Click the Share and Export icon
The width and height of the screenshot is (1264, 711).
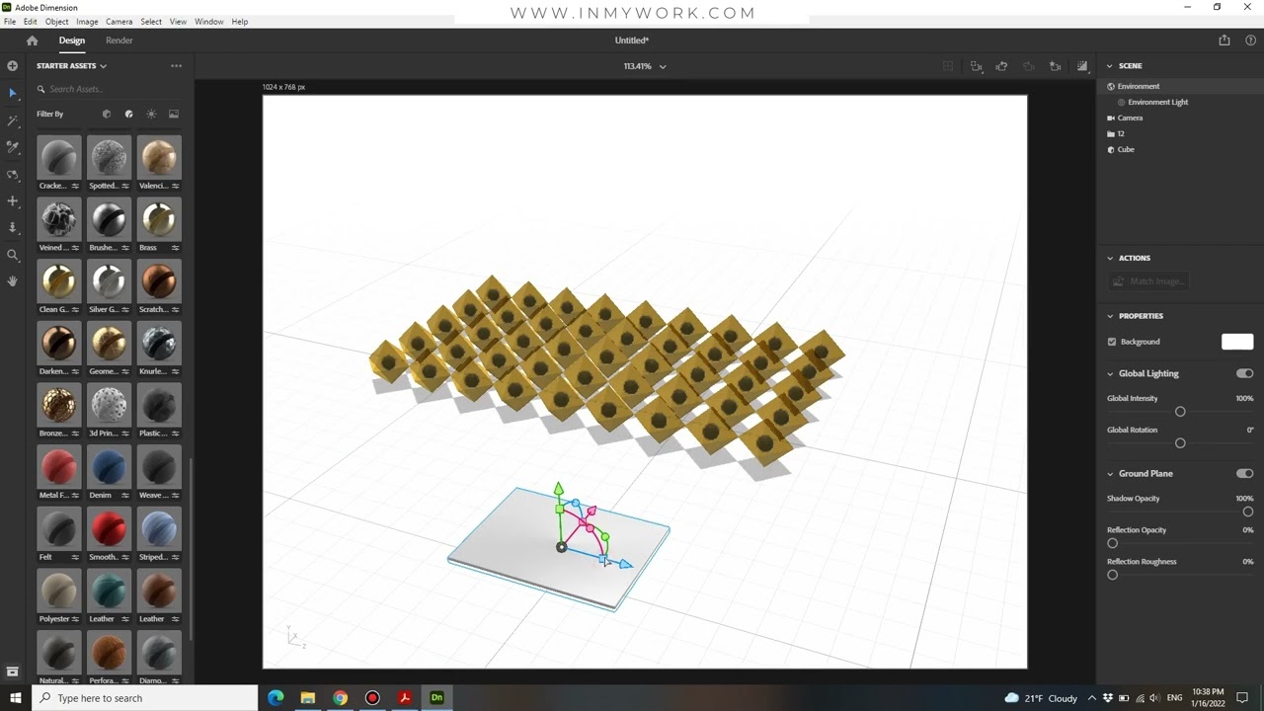[x=1224, y=40]
